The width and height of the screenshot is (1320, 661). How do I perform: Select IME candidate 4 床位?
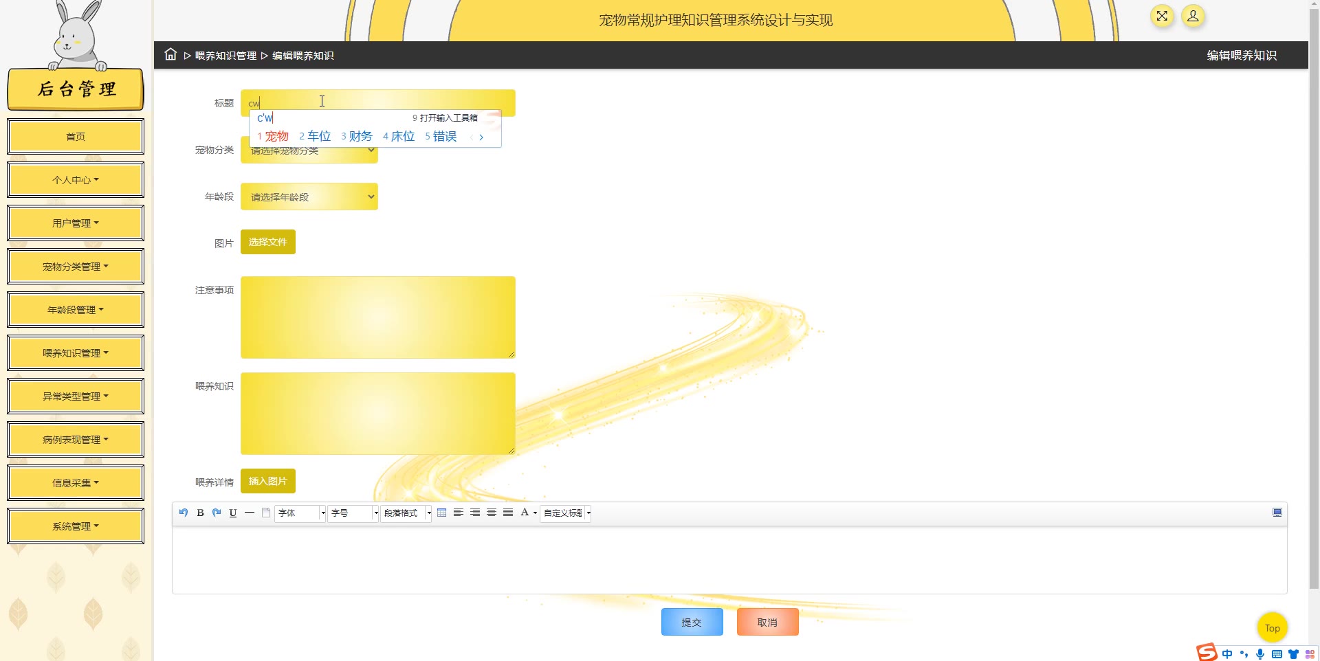click(399, 136)
